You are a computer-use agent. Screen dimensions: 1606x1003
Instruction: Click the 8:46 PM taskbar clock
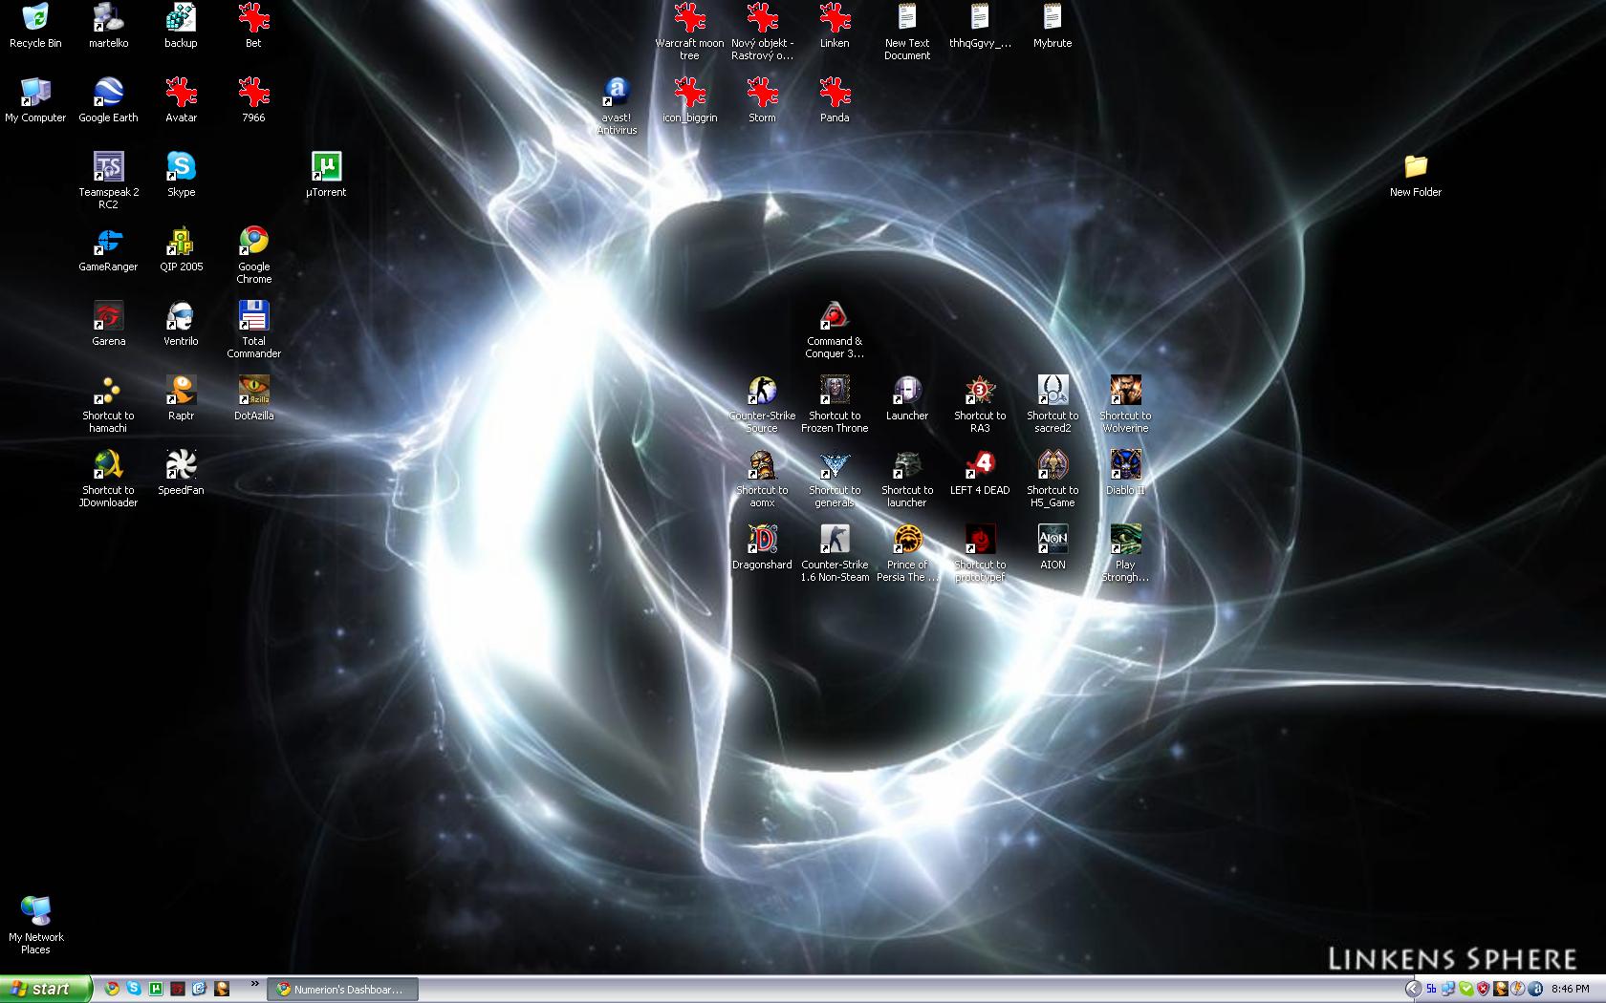[x=1571, y=989]
